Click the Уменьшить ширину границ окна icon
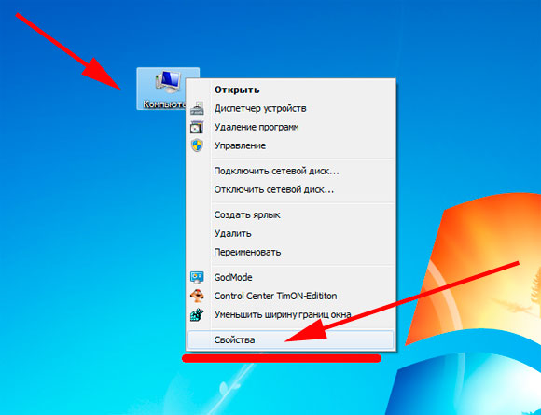The width and height of the screenshot is (541, 415). (x=197, y=314)
